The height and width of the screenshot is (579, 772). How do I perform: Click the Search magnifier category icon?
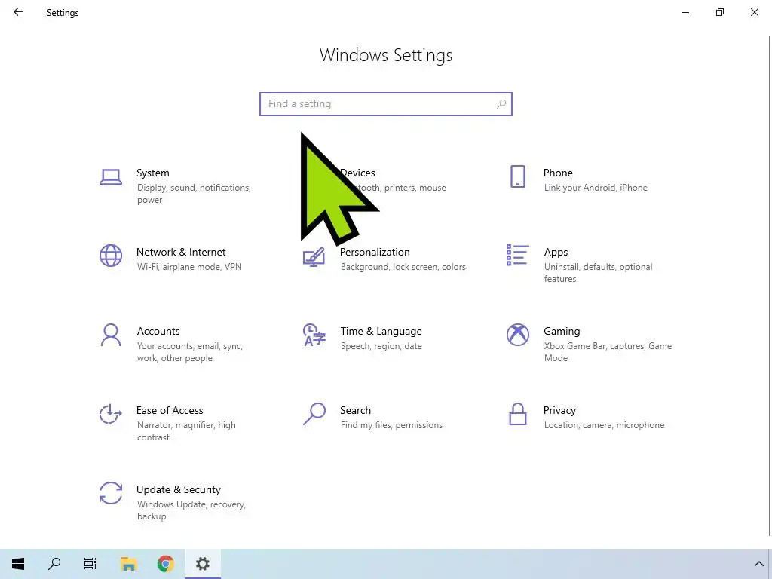314,414
